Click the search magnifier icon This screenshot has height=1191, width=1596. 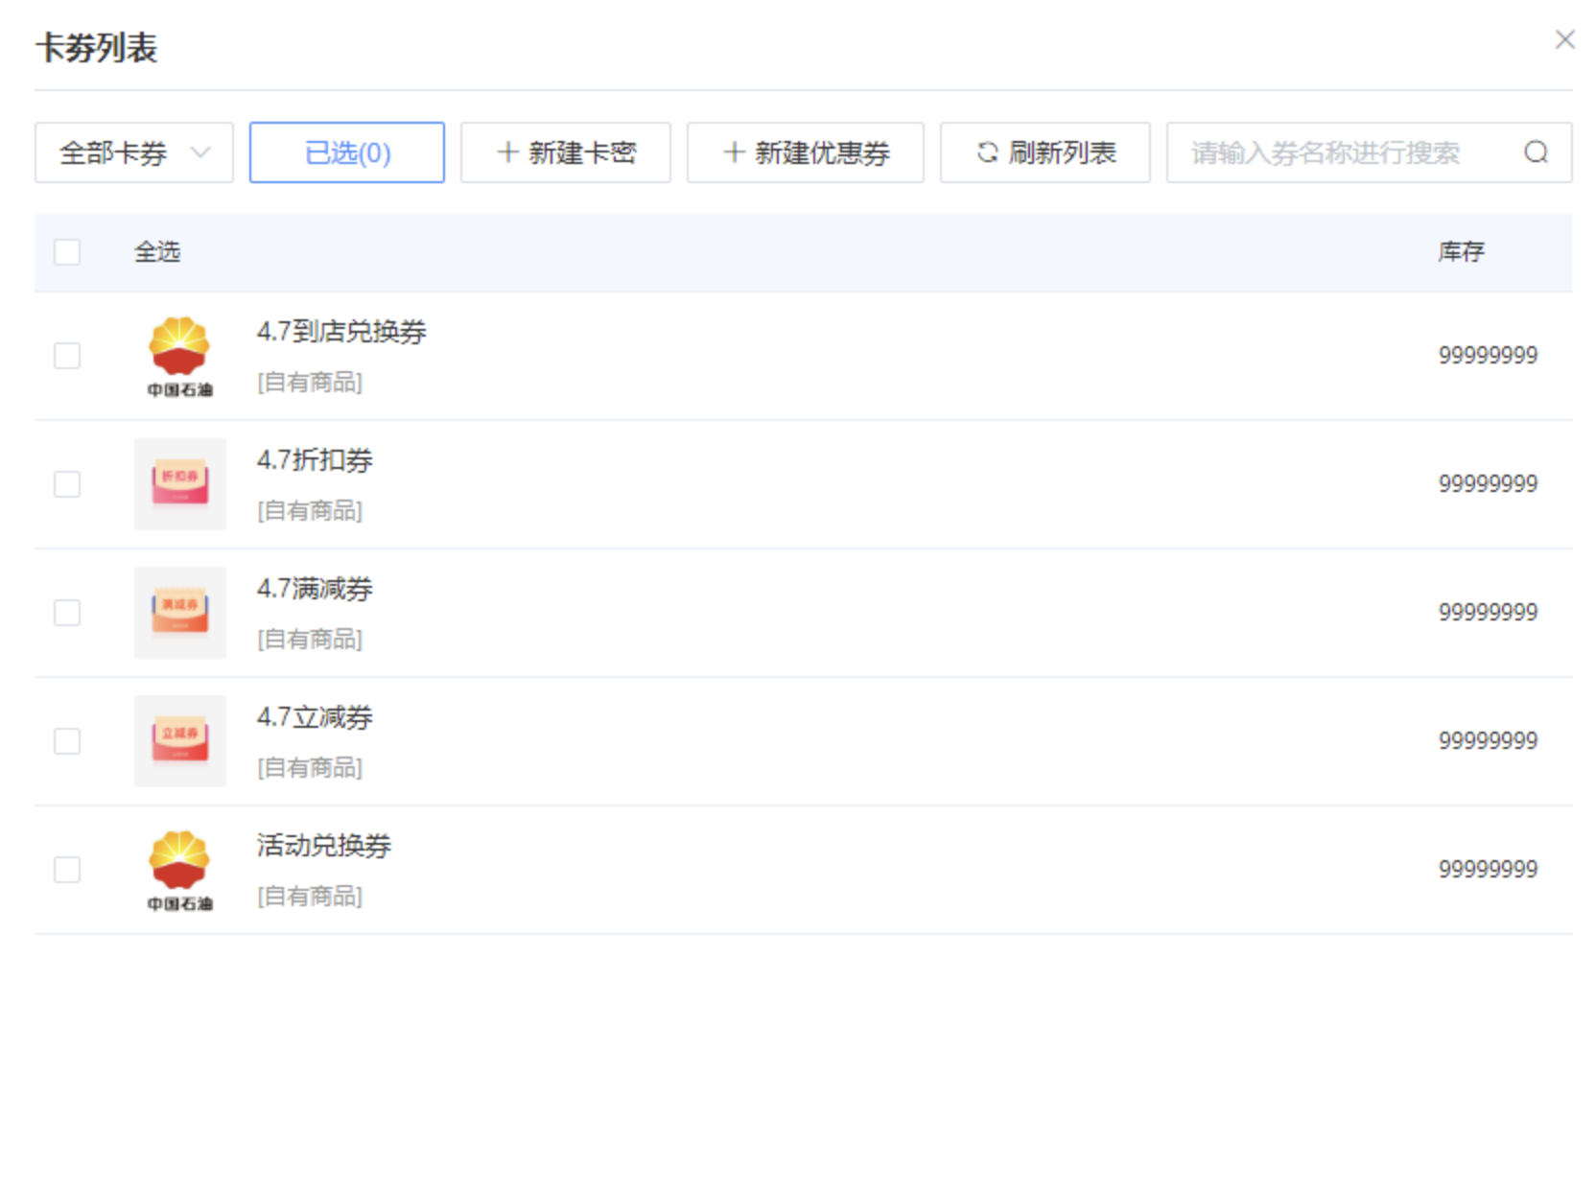click(1536, 152)
